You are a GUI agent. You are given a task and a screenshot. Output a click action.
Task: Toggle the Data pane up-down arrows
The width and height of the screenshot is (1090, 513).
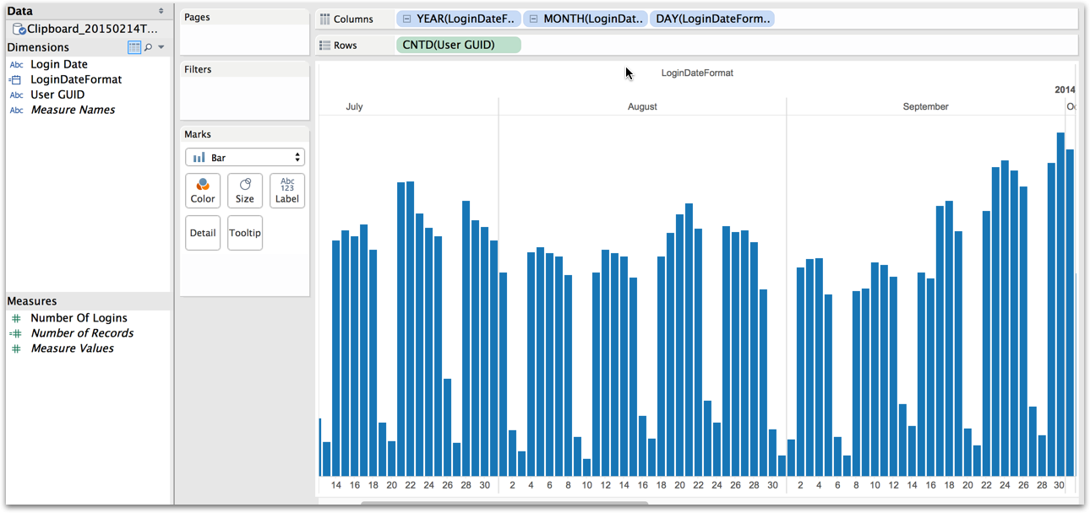pos(161,11)
